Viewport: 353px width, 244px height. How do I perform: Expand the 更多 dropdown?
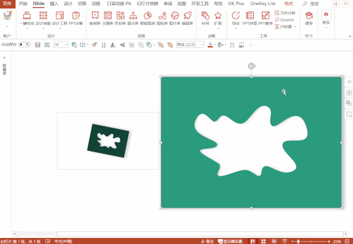[326, 28]
